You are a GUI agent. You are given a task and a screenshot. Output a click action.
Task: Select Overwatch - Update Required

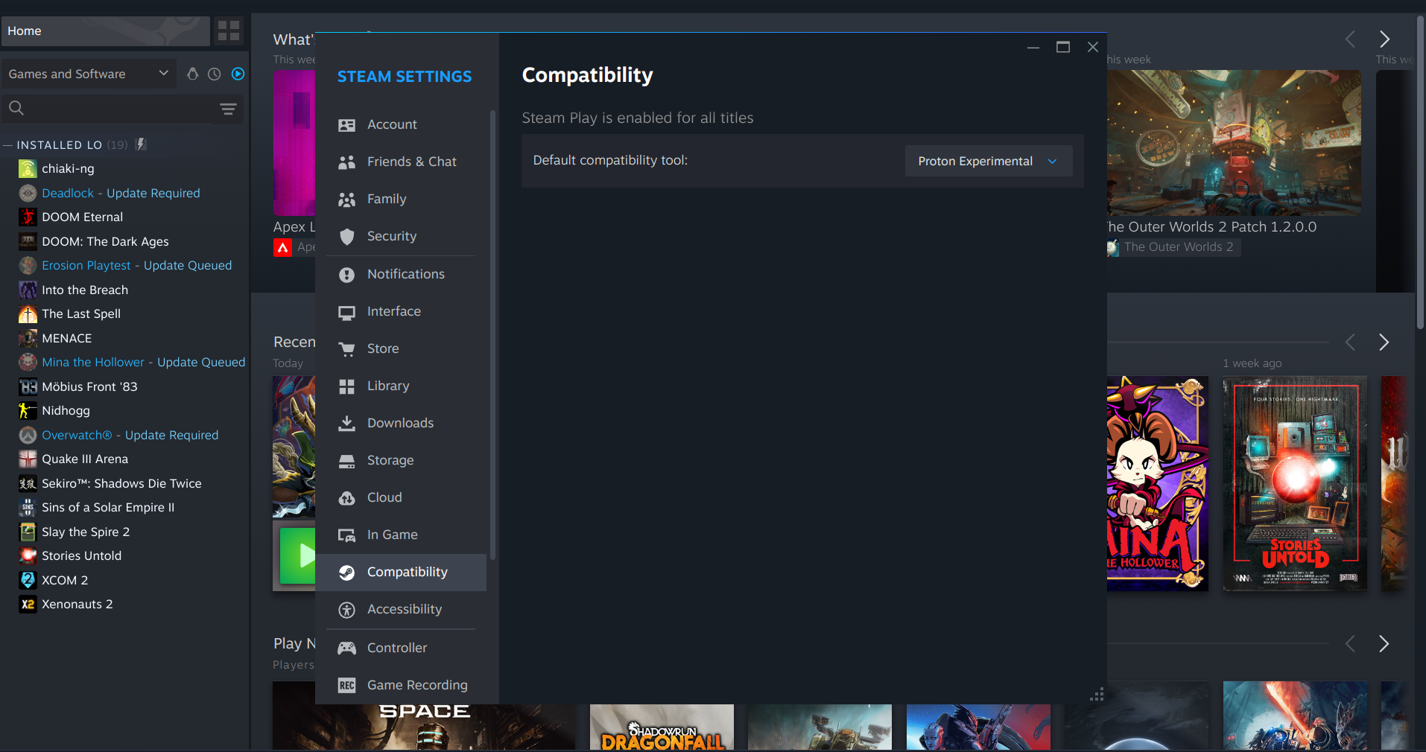click(130, 435)
